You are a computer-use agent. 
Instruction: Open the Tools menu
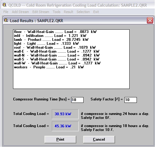pyautogui.click(x=57, y=12)
